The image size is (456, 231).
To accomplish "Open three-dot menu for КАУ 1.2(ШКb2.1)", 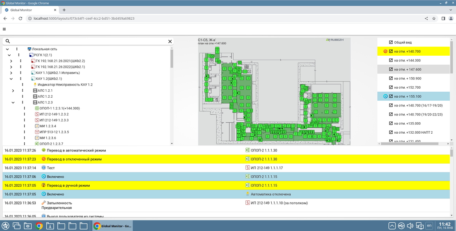I will pyautogui.click(x=21, y=79).
